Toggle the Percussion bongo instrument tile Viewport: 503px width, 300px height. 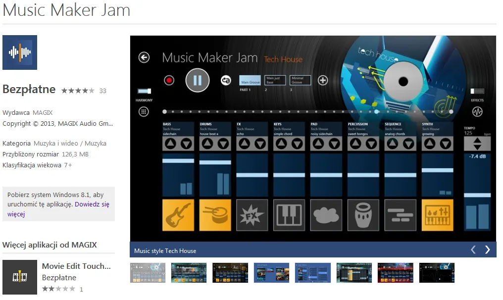point(363,215)
